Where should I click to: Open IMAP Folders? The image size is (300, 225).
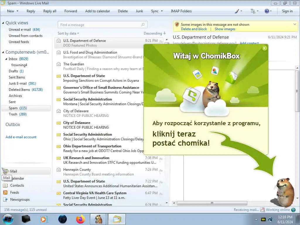(181, 11)
